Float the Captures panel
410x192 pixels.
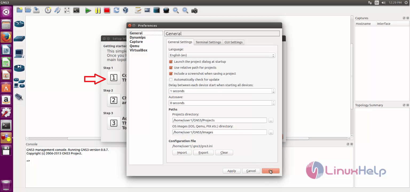tap(404, 18)
